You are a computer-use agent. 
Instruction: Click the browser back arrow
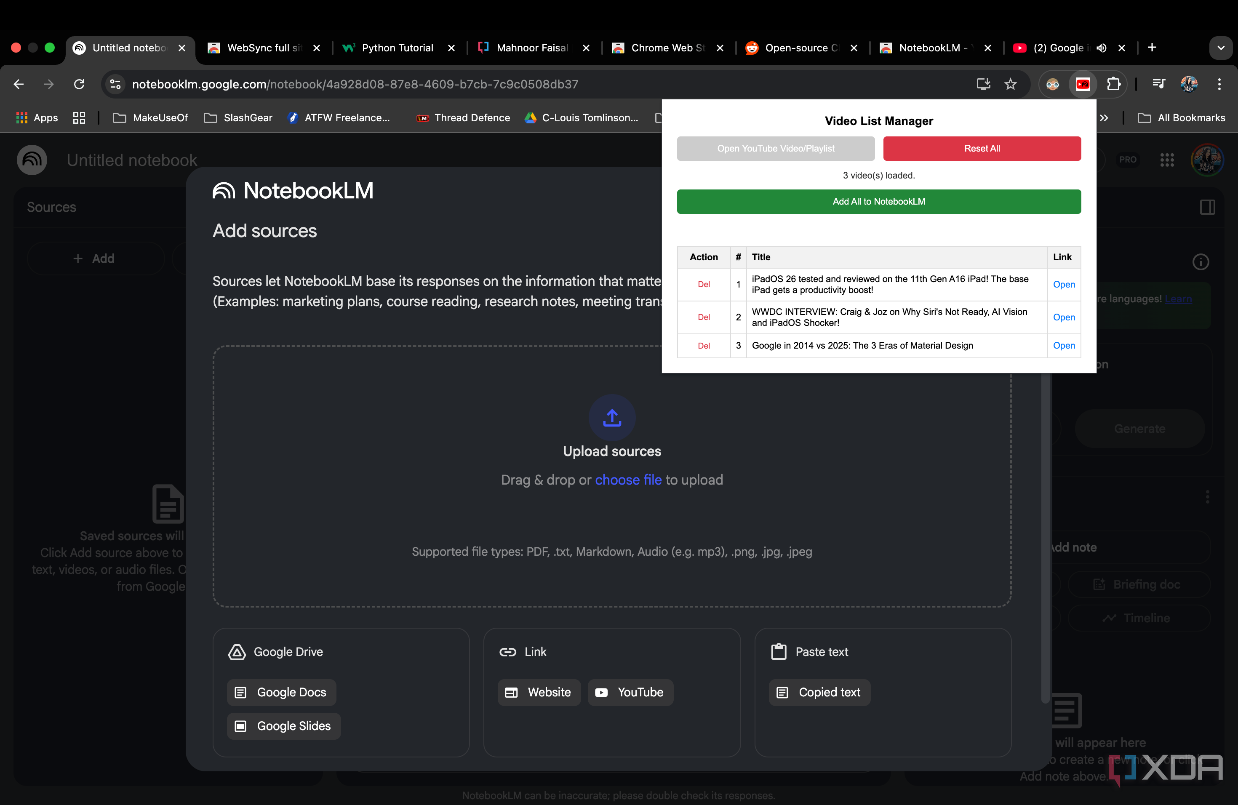[x=19, y=84]
